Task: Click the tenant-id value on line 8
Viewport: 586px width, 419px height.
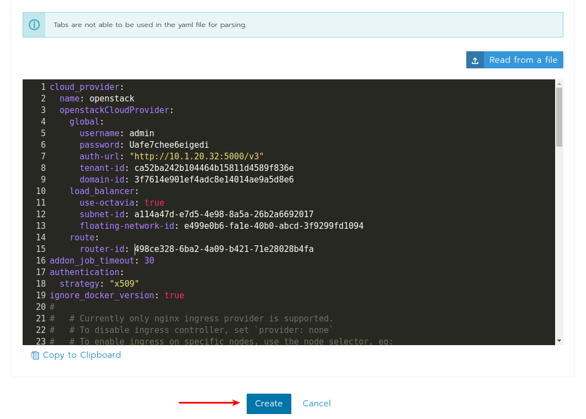Action: point(214,168)
